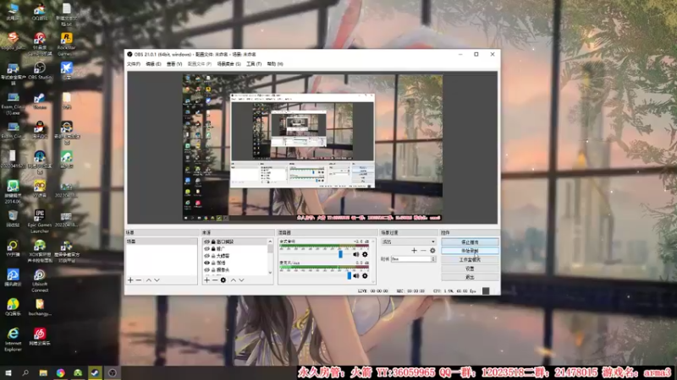This screenshot has width=677, height=380.
Task: Select the 窗口捕获 source row
Action: point(236,242)
